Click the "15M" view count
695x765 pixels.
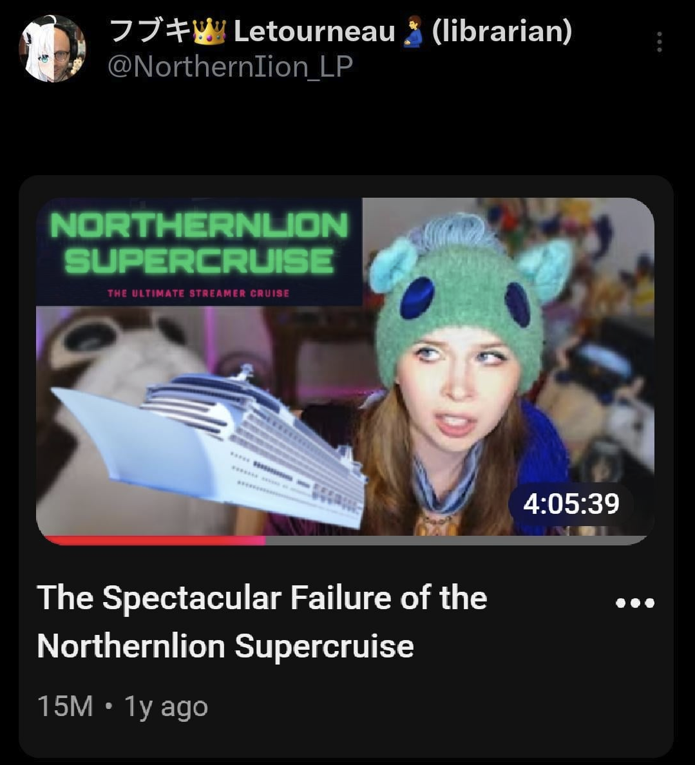click(65, 706)
